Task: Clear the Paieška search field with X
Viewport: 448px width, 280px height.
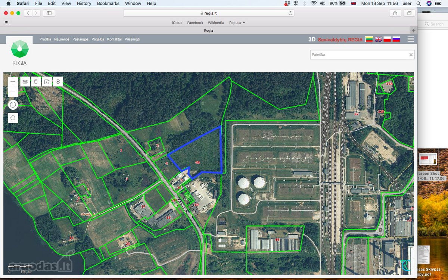Action: pyautogui.click(x=411, y=55)
